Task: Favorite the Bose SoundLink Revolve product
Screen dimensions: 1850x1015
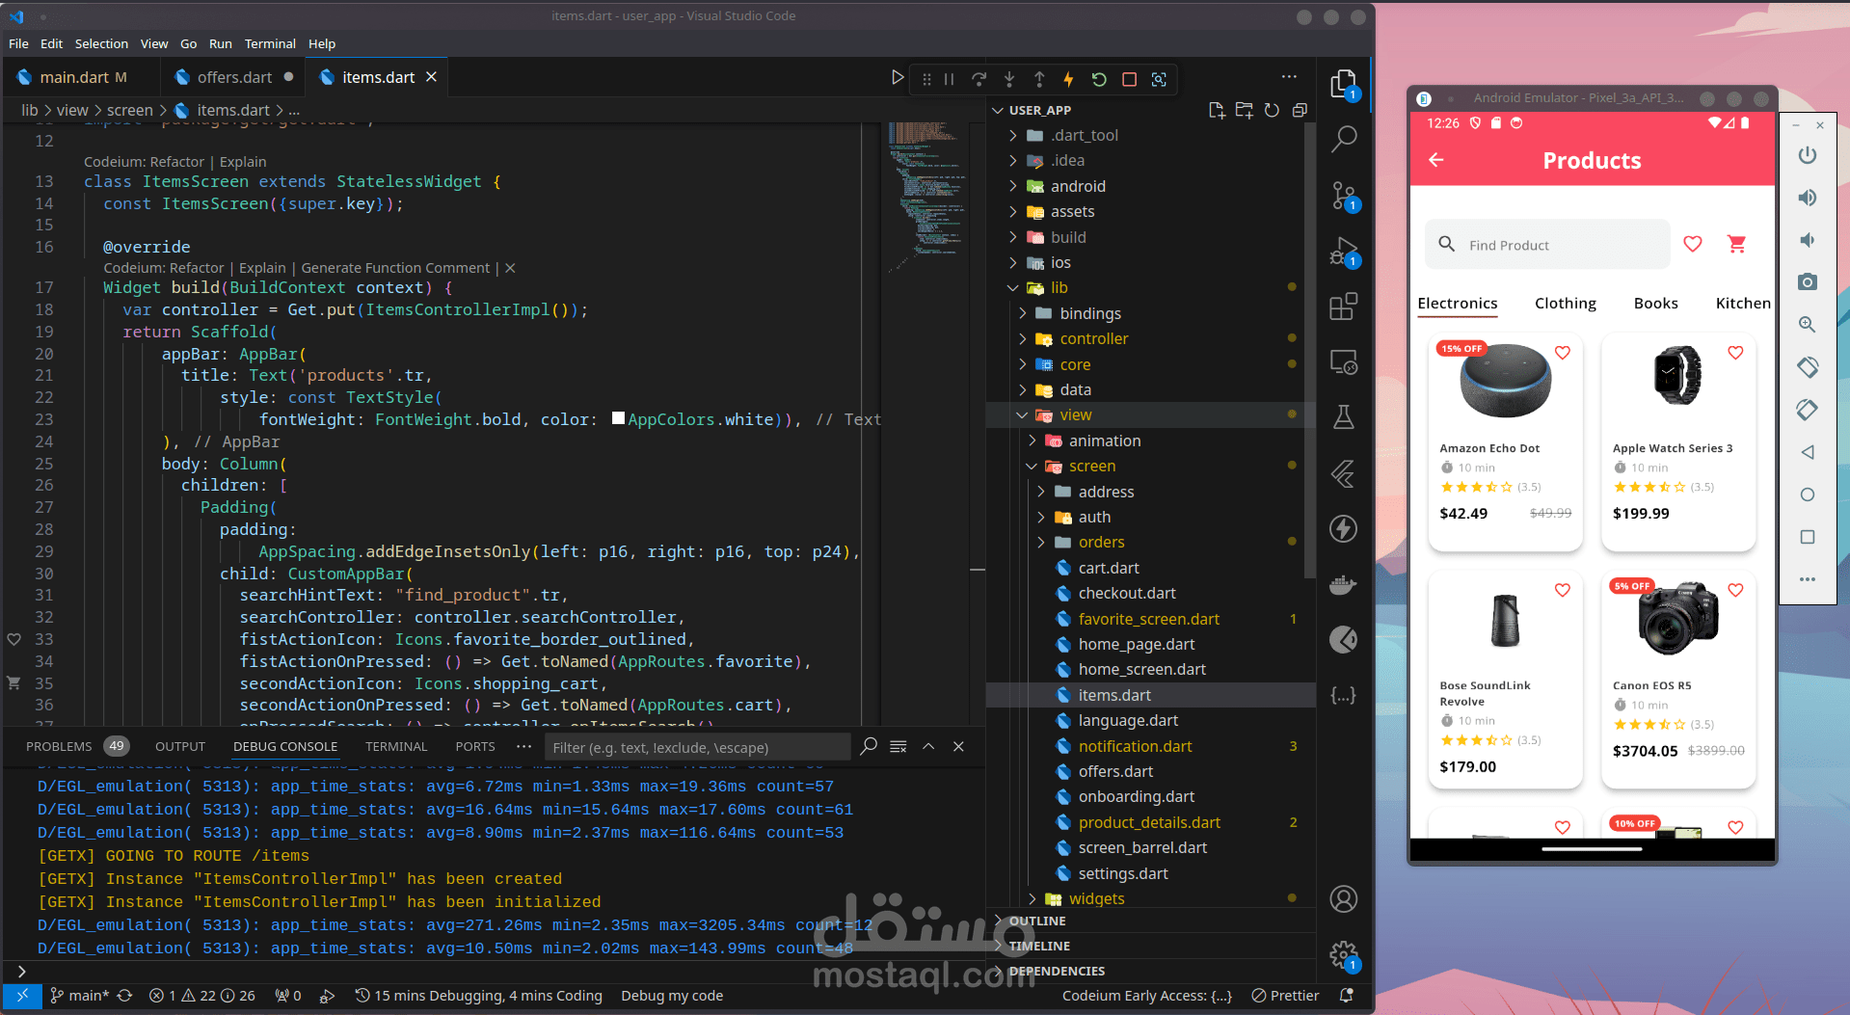Action: click(x=1563, y=590)
